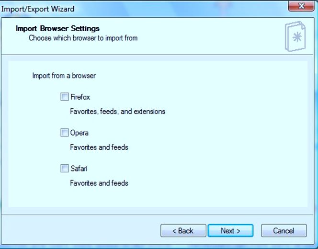Click the Import/Export Wizard title bar
Screen dimensions: 318x249
(x=142, y=9)
